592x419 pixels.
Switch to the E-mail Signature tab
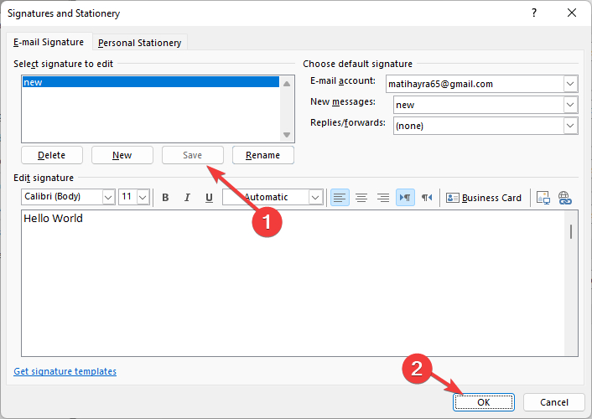pyautogui.click(x=49, y=42)
